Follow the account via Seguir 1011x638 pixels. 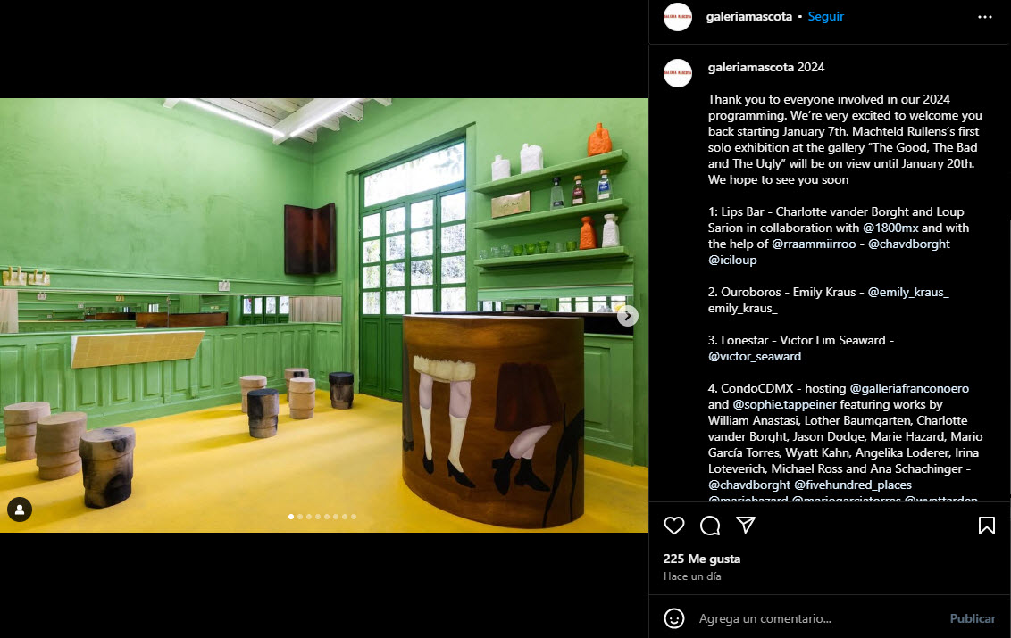coord(825,17)
